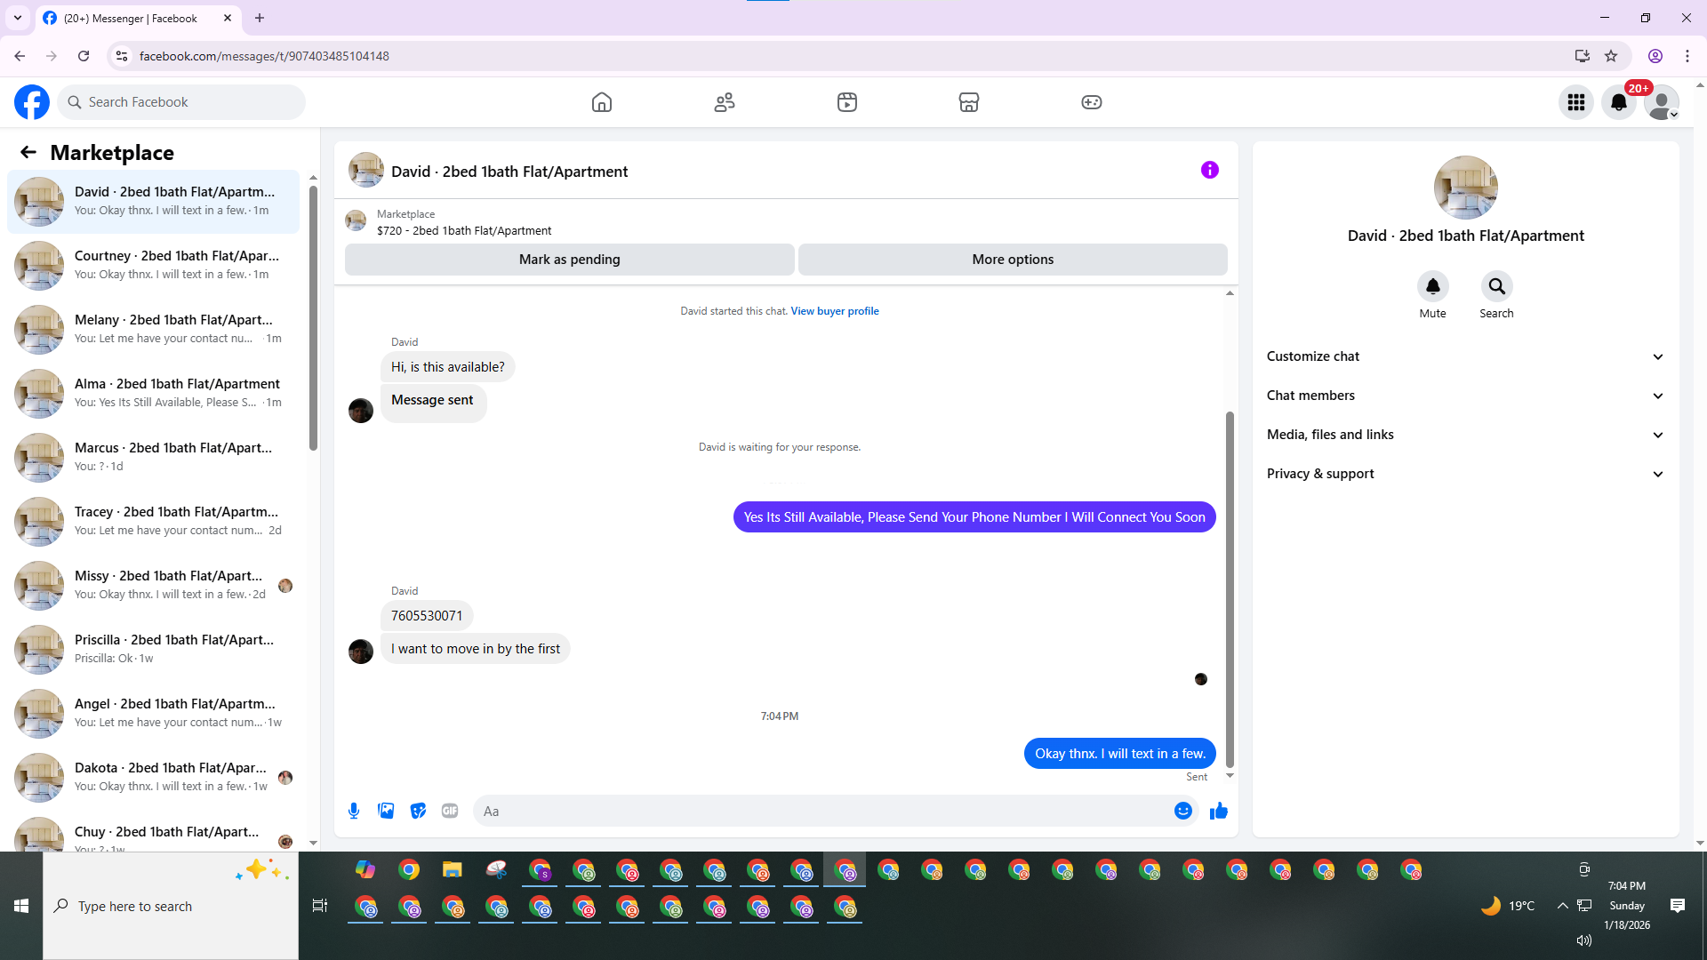This screenshot has height=960, width=1707.
Task: Open Facebook Marketplace from top navigation
Action: tap(968, 102)
